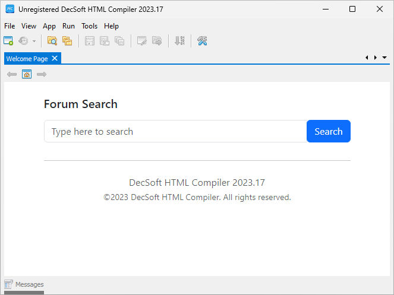Open the options wrench-and-screwdriver icon
This screenshot has width=394, height=295.
click(x=202, y=41)
